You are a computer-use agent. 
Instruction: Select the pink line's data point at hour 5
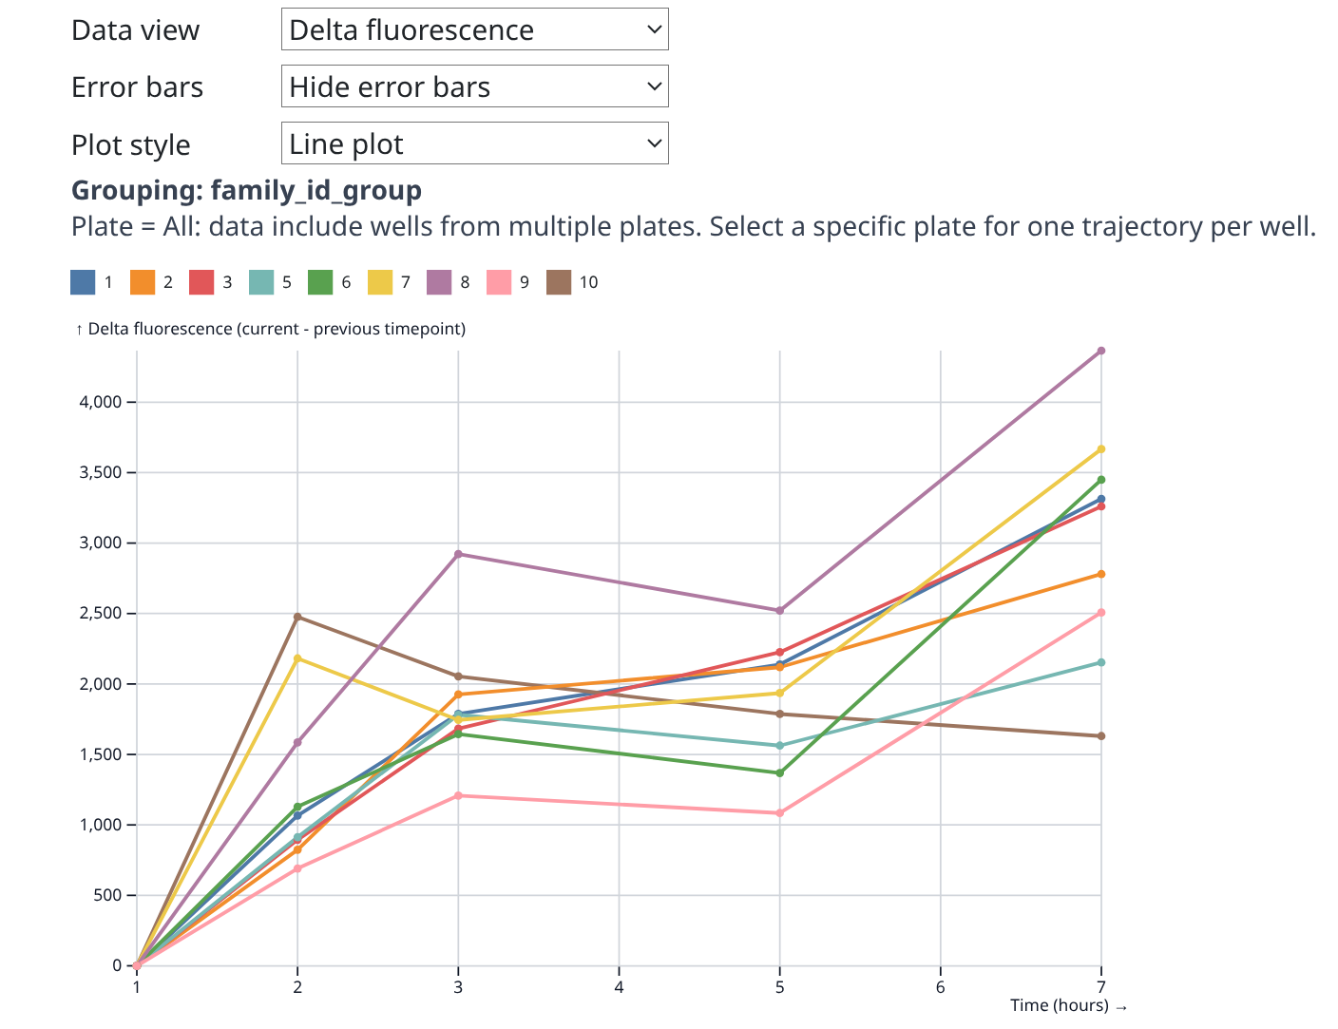780,813
